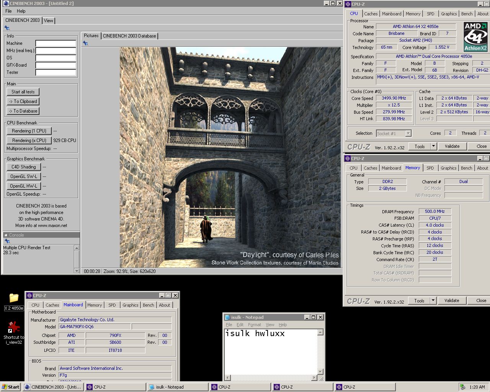The height and width of the screenshot is (392, 490).
Task: Click the "isulk hwluxx" text in Notepad
Action: [x=255, y=333]
